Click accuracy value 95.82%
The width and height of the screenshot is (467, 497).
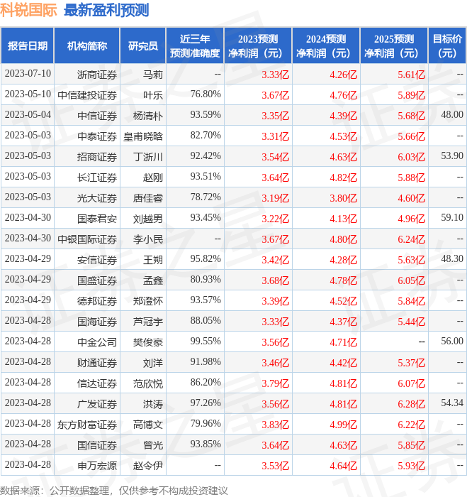pos(206,259)
